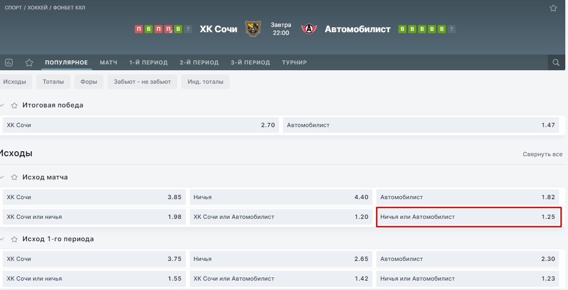Collapse the Исход 1-го периода section
This screenshot has height=290, width=568.
pos(2,239)
